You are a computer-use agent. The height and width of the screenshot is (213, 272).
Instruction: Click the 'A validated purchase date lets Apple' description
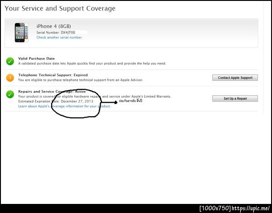click(x=92, y=64)
